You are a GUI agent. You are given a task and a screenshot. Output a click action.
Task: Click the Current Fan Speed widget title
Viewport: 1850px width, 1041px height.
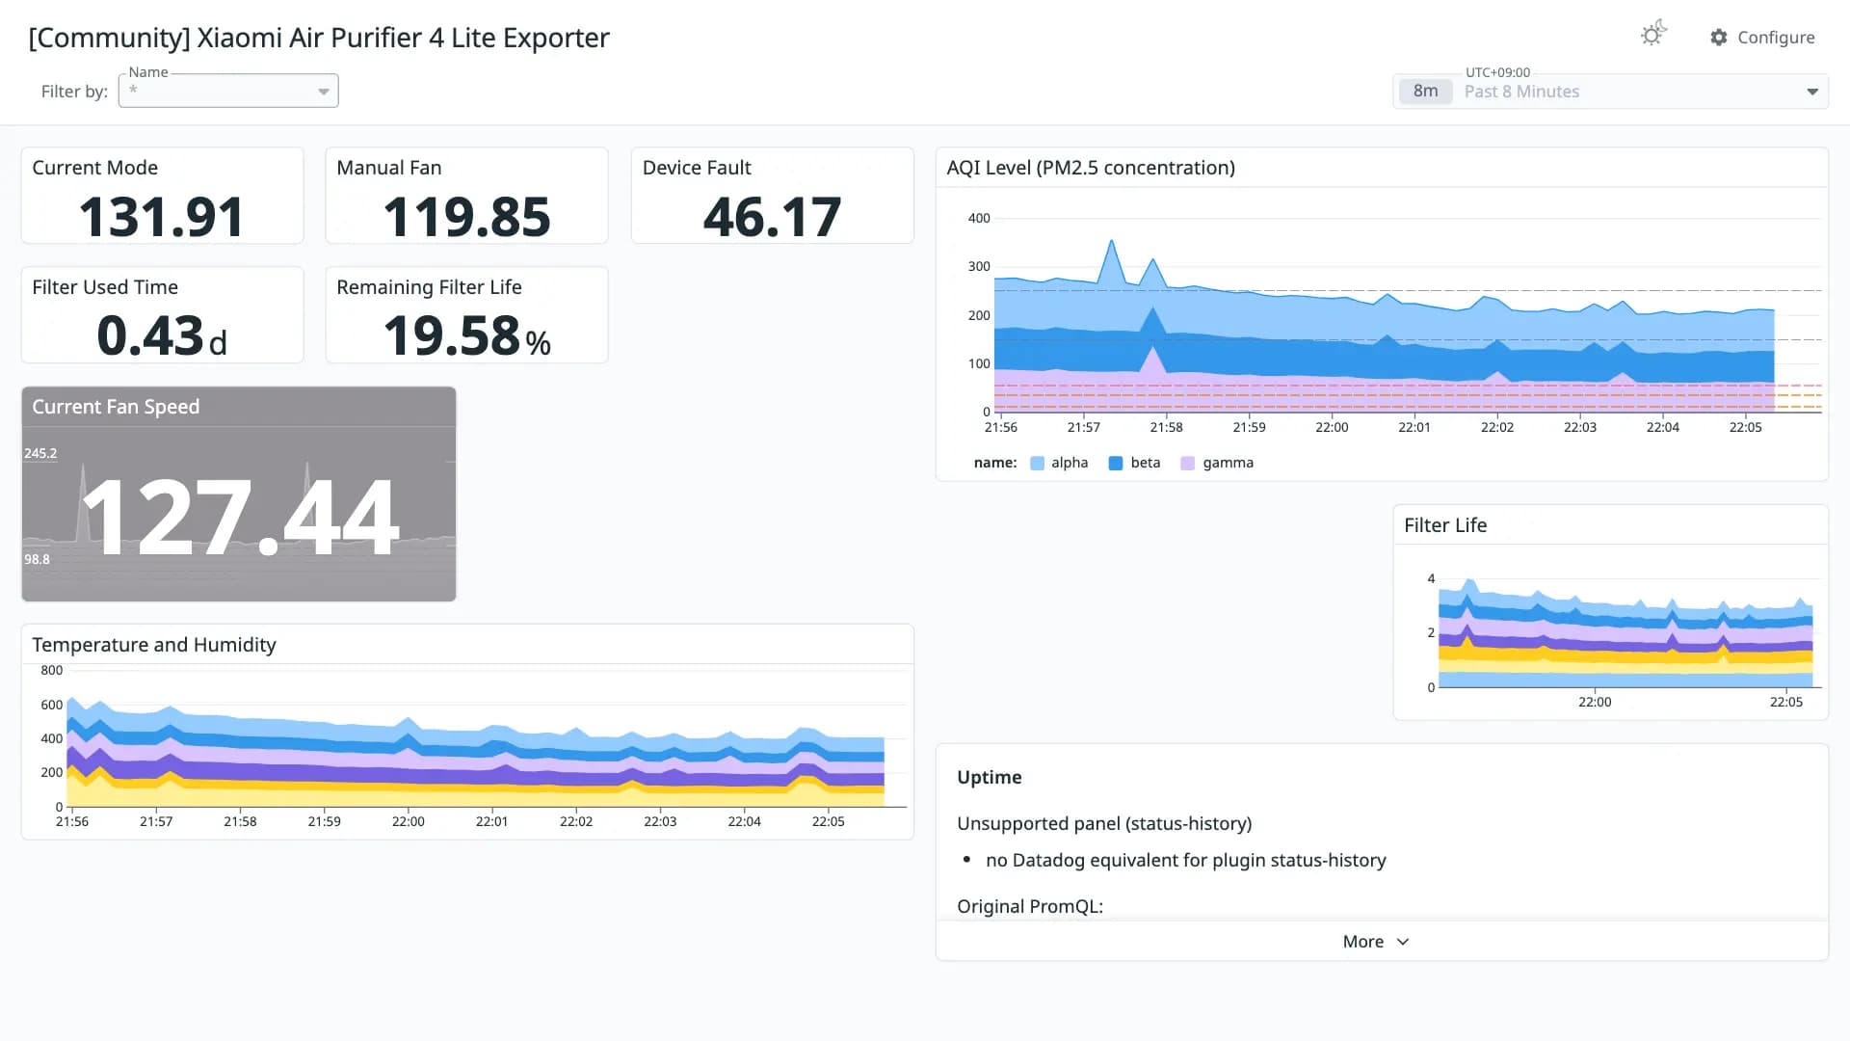pyautogui.click(x=116, y=407)
